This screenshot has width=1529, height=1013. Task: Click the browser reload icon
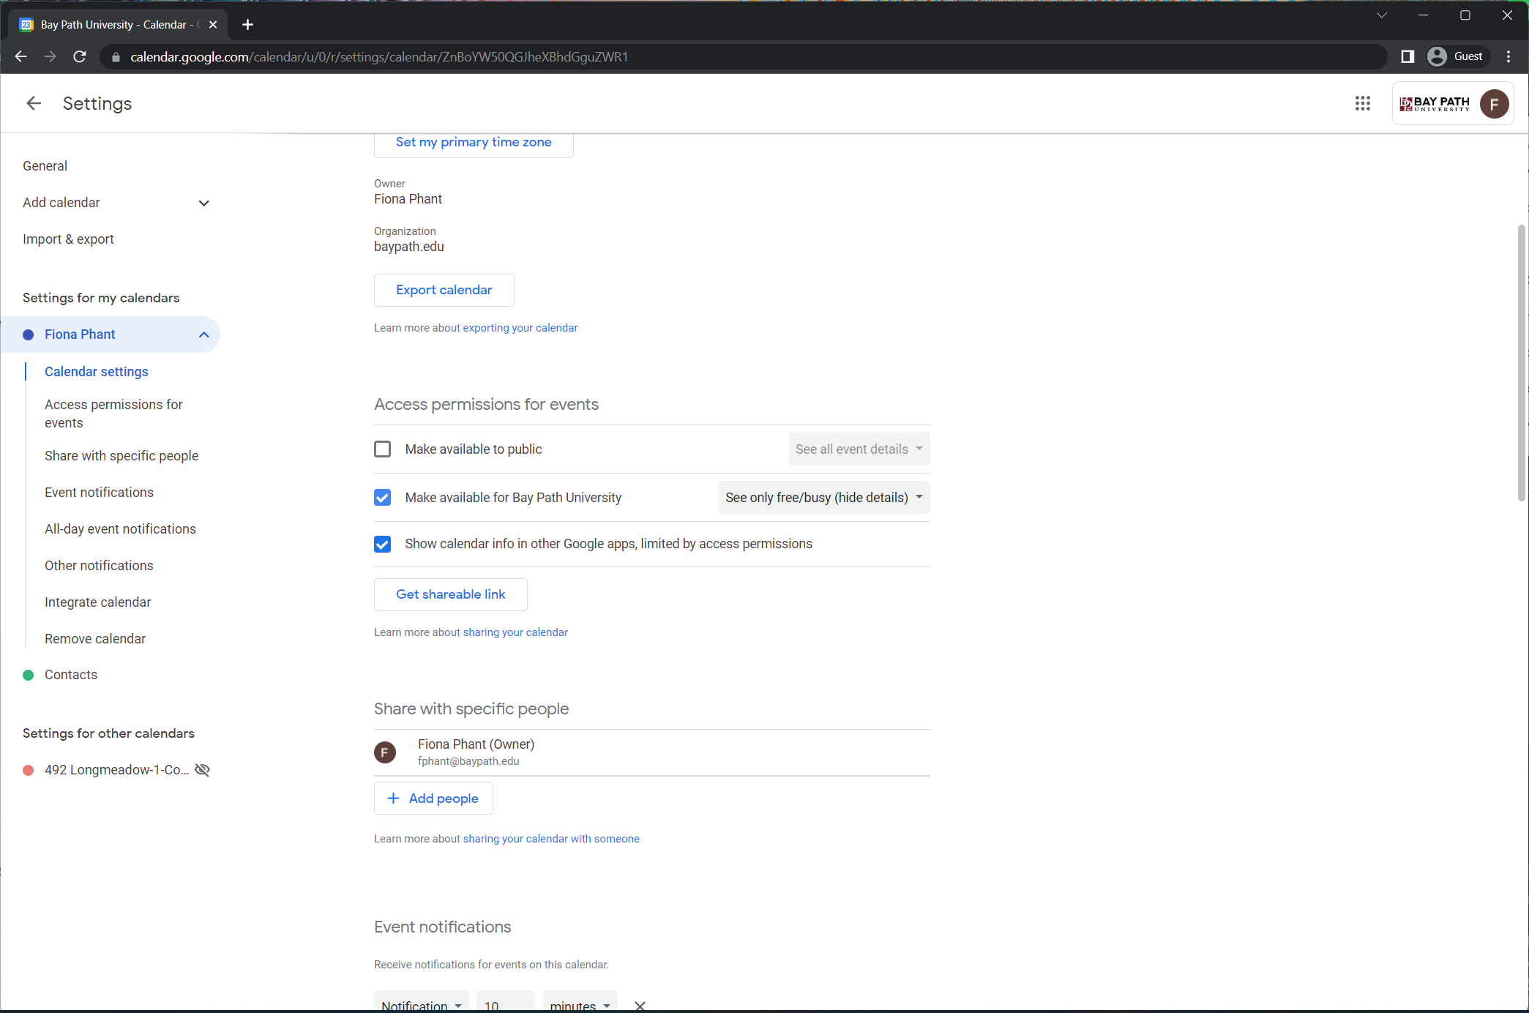pyautogui.click(x=80, y=56)
